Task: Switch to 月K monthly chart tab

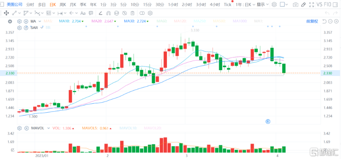Action: click(x=73, y=4)
